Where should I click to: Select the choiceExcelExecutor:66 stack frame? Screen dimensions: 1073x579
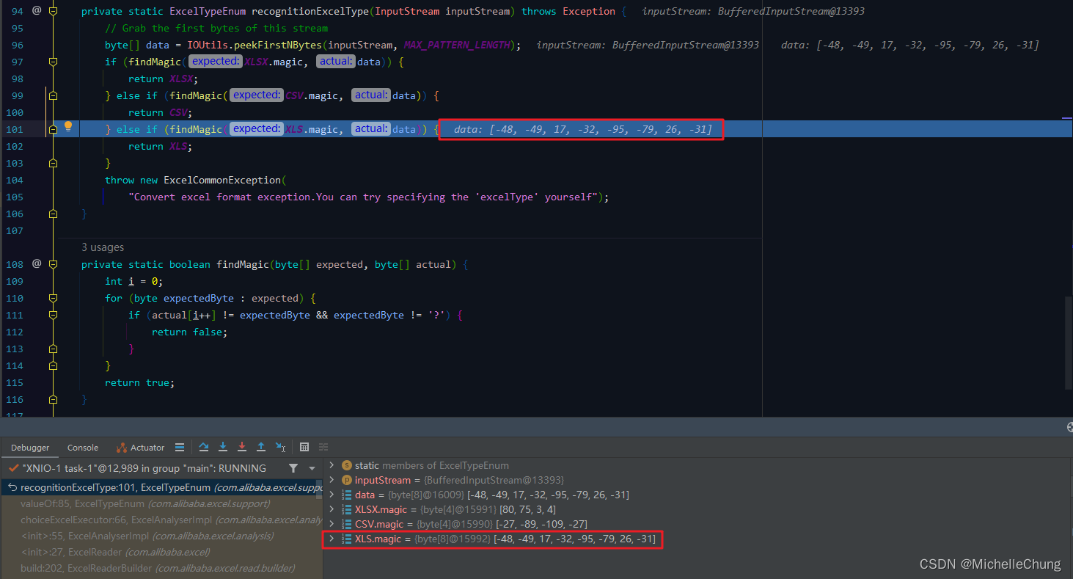(x=161, y=520)
